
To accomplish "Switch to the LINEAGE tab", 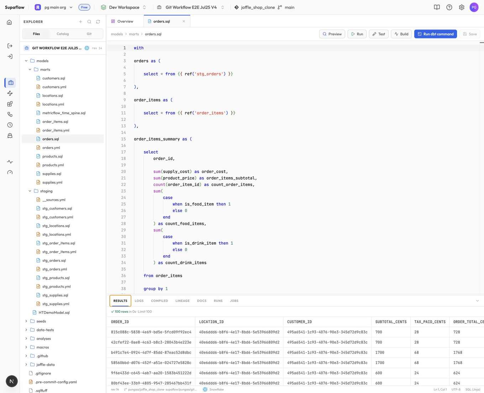I will tap(183, 301).
